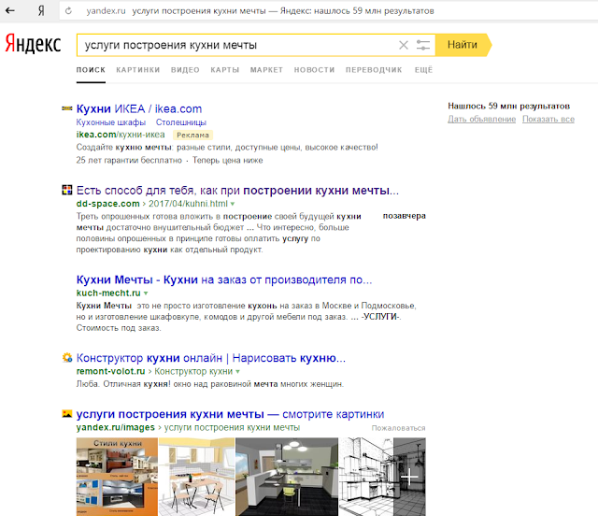Open the yandex.ru/images green URL
Image resolution: width=598 pixels, height=529 pixels.
(116, 427)
